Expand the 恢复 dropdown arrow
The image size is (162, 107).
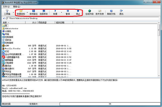[x=62, y=12]
